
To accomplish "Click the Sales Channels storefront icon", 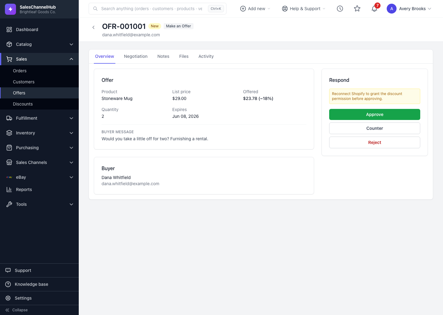I will point(9,162).
